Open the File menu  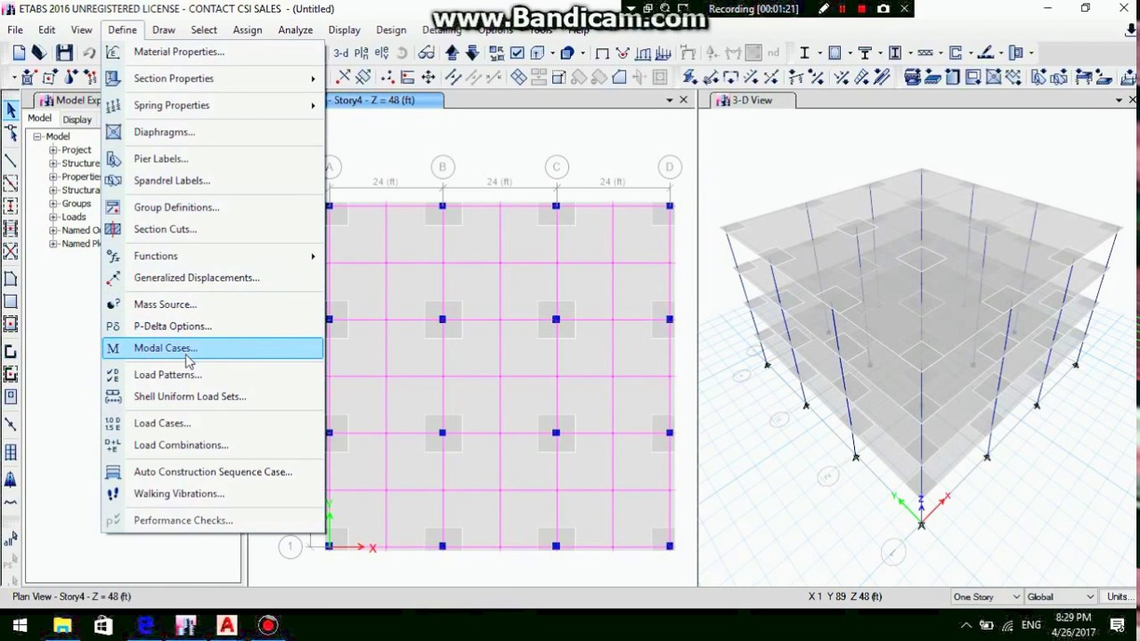coord(15,29)
